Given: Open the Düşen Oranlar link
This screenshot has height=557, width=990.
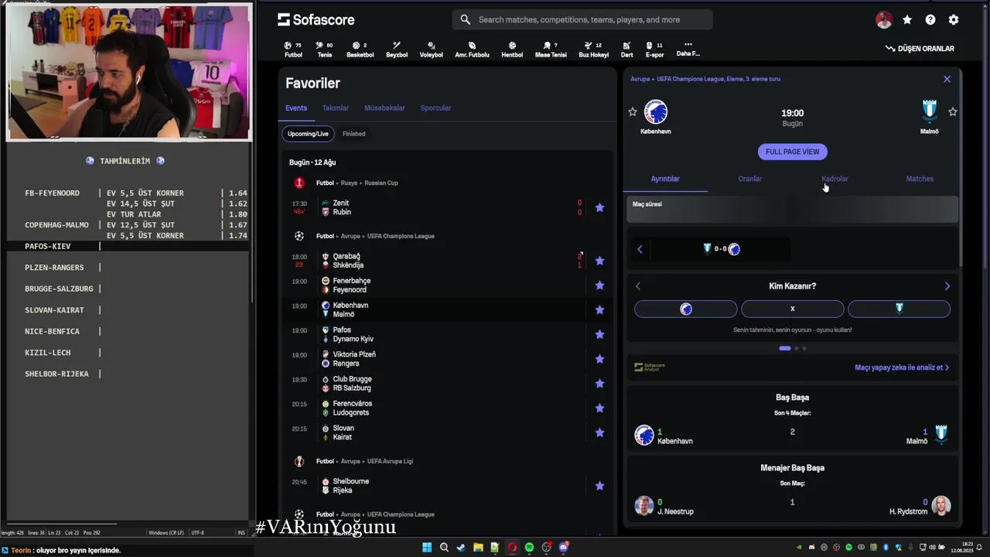Looking at the screenshot, I should pos(920,48).
